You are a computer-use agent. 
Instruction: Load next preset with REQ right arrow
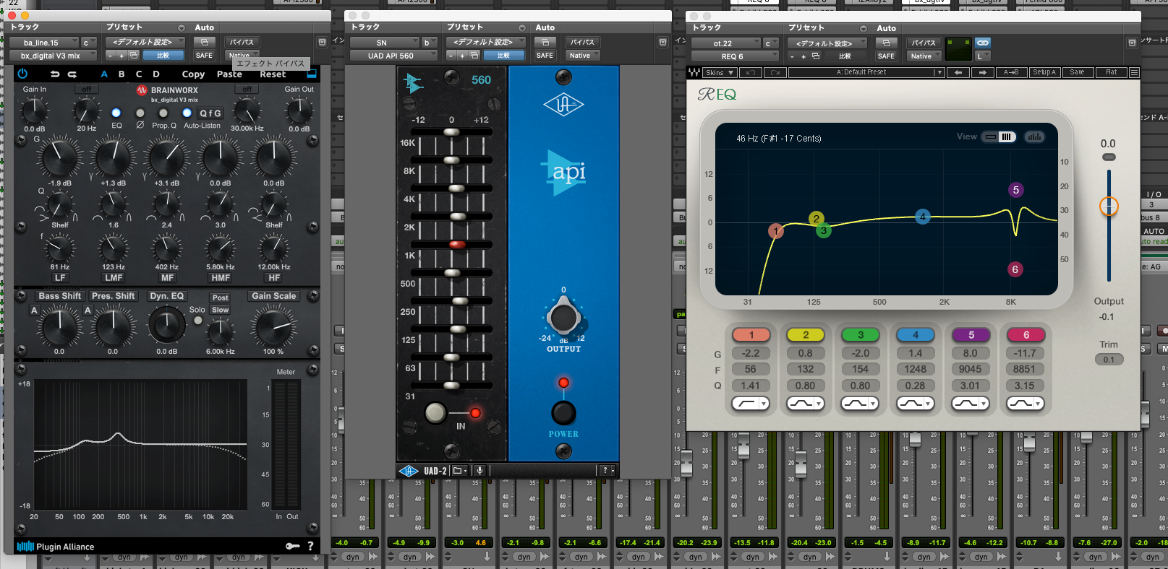coord(982,72)
